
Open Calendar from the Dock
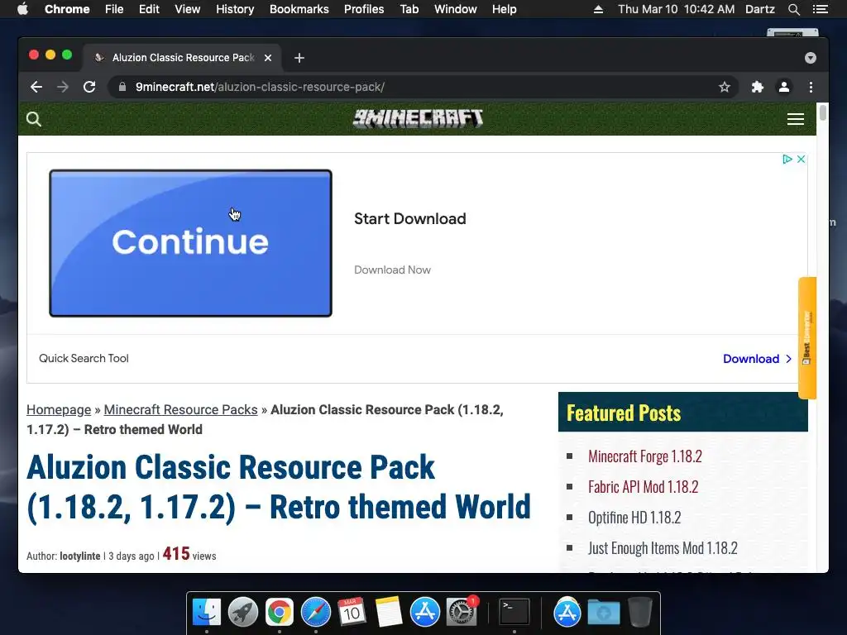[352, 613]
